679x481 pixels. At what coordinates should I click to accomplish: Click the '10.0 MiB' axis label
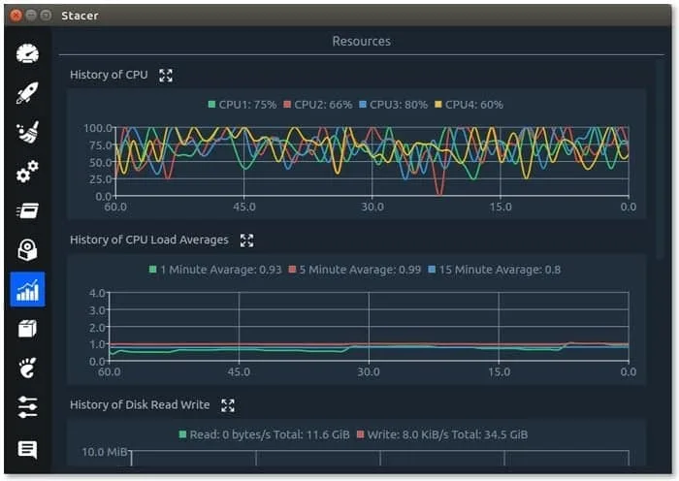click(x=105, y=452)
